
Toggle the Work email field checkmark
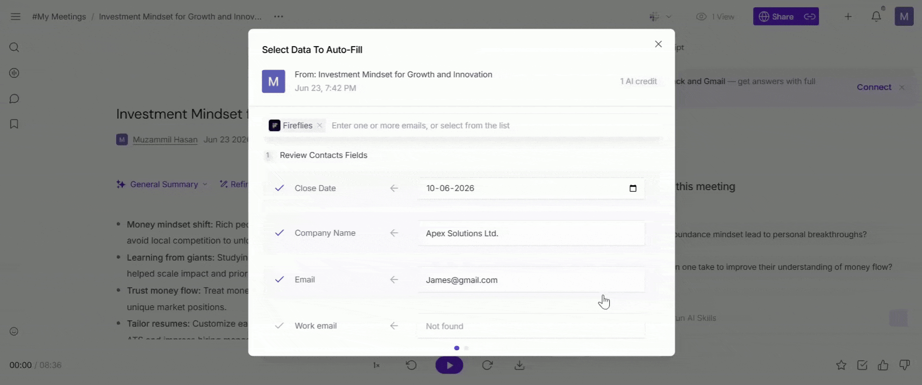(x=279, y=325)
